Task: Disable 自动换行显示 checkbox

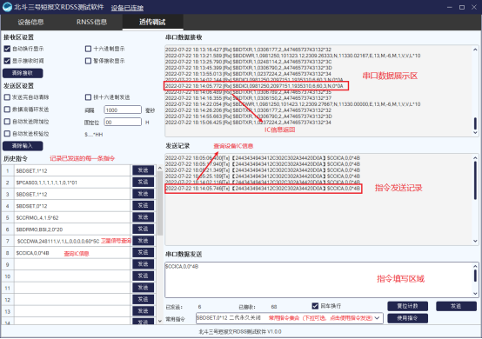Action: point(7,49)
